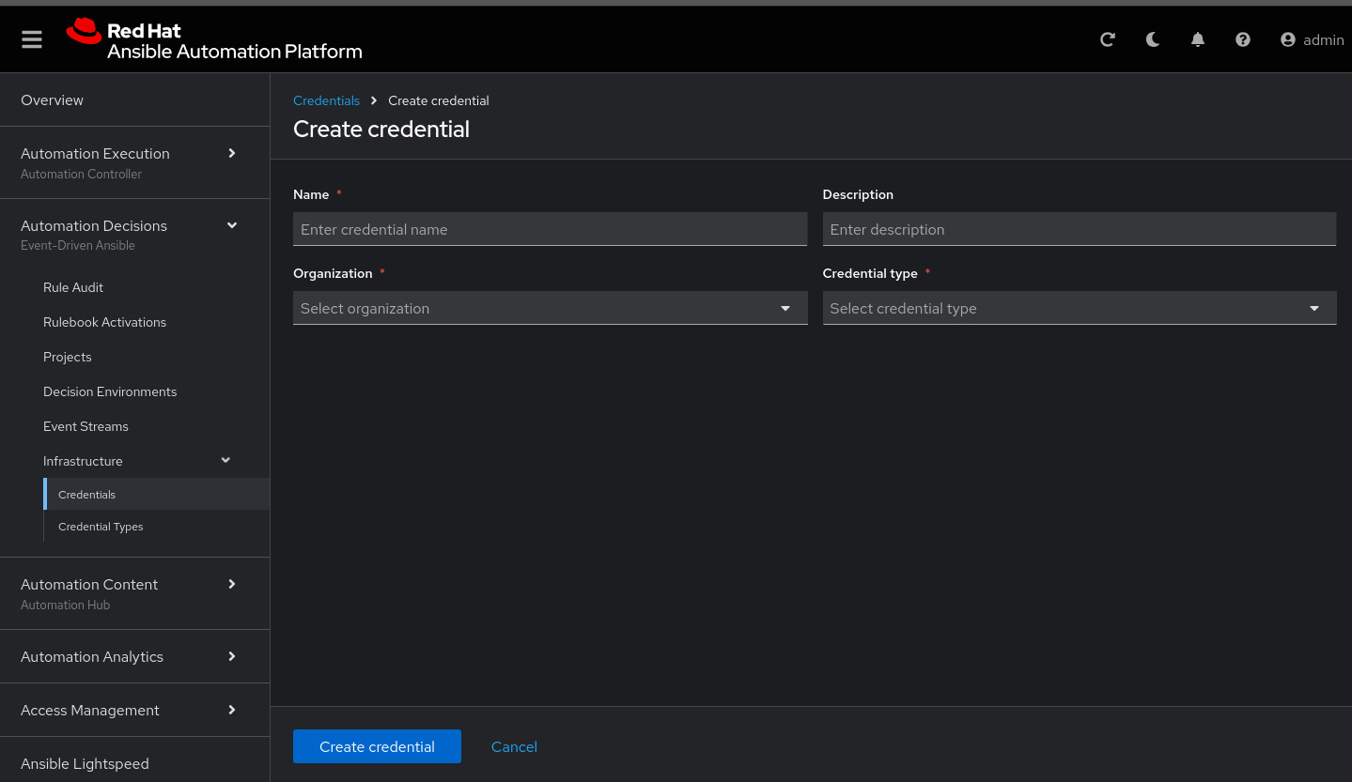This screenshot has width=1352, height=782.
Task: Expand Access Management section
Action: [x=134, y=710]
